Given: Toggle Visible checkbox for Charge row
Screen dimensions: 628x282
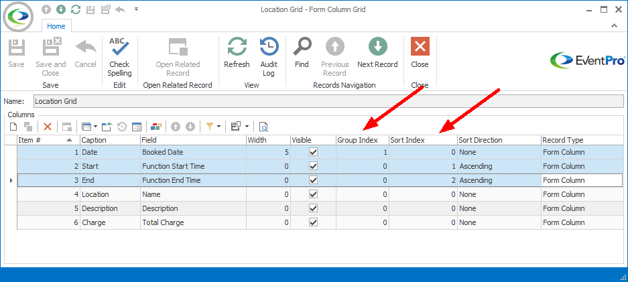Looking at the screenshot, I should coord(313,222).
